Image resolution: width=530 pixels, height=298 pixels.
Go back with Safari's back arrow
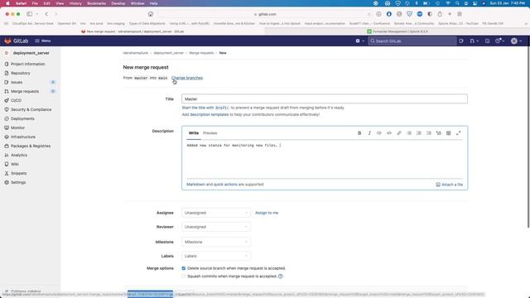pyautogui.click(x=46, y=14)
